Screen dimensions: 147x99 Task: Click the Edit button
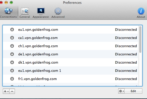pos(133,91)
